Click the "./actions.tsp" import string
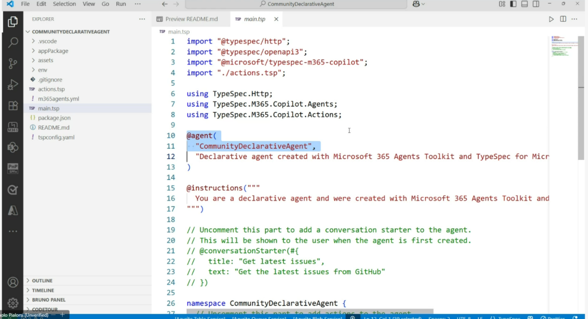Image resolution: width=588 pixels, height=319 pixels. point(249,73)
